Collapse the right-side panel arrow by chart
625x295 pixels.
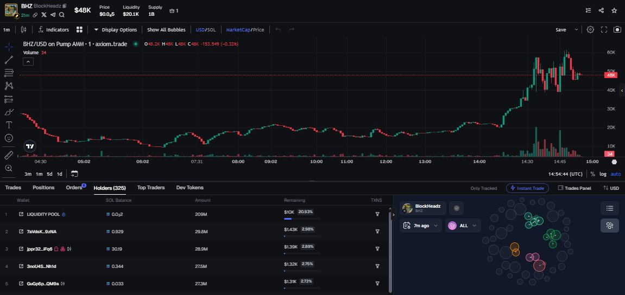622,91
